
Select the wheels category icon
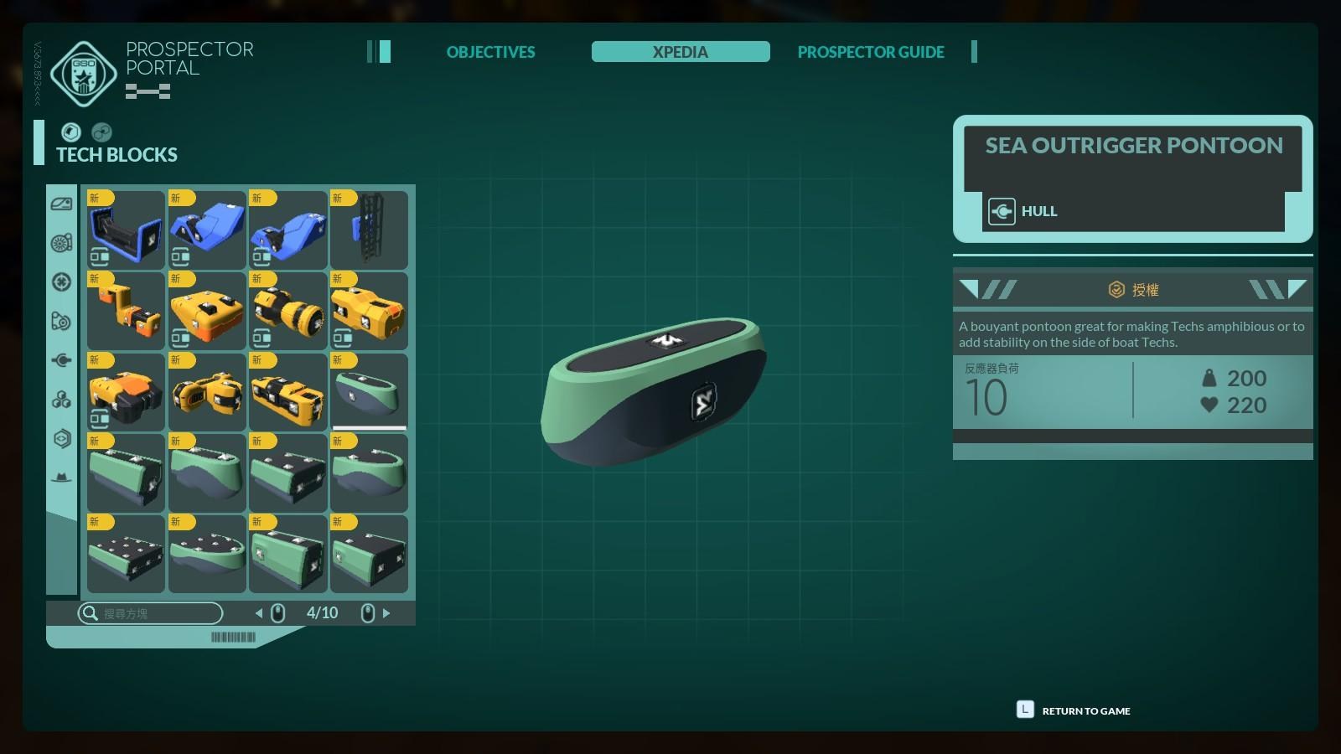(x=61, y=243)
